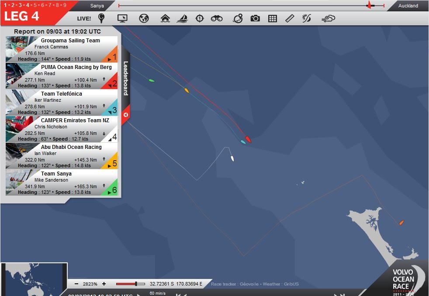429x296 pixels.
Task: Select the Team Sanya card
Action: tap(62, 182)
